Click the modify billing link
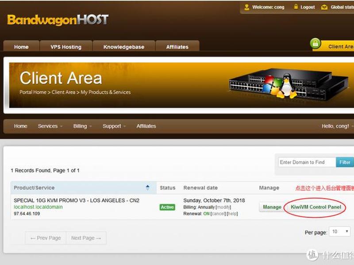Screen dimensions: 354x265 tap(223, 207)
